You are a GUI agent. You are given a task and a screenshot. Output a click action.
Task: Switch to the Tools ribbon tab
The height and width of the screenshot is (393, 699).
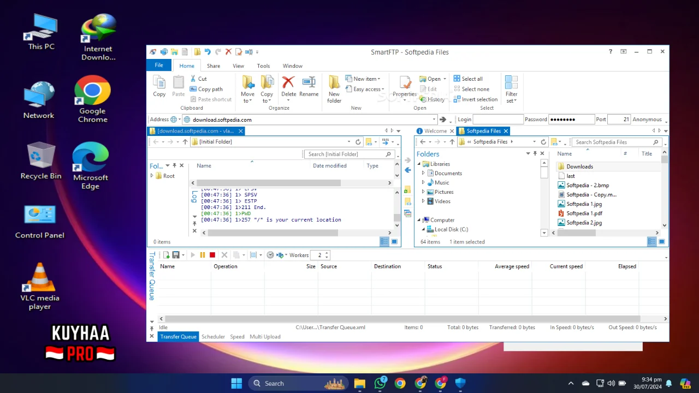click(x=263, y=65)
